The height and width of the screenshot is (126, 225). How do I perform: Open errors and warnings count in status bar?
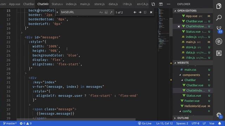26,124
